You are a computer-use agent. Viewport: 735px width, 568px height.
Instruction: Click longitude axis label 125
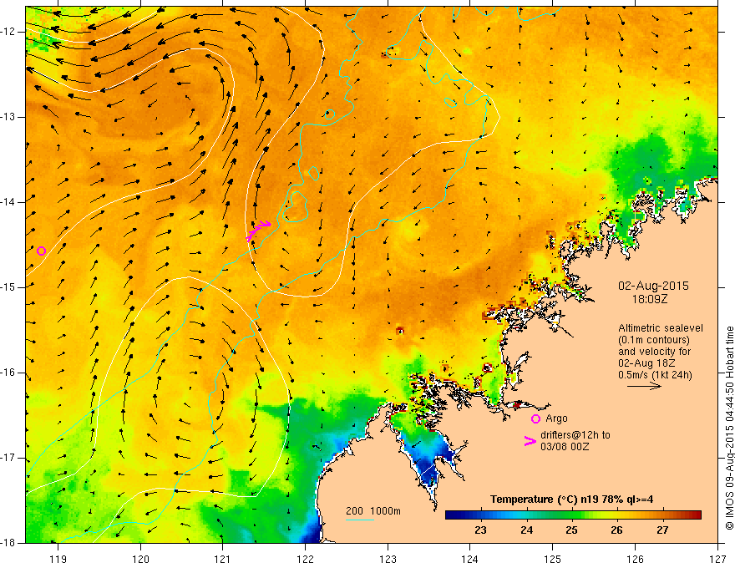(553, 559)
